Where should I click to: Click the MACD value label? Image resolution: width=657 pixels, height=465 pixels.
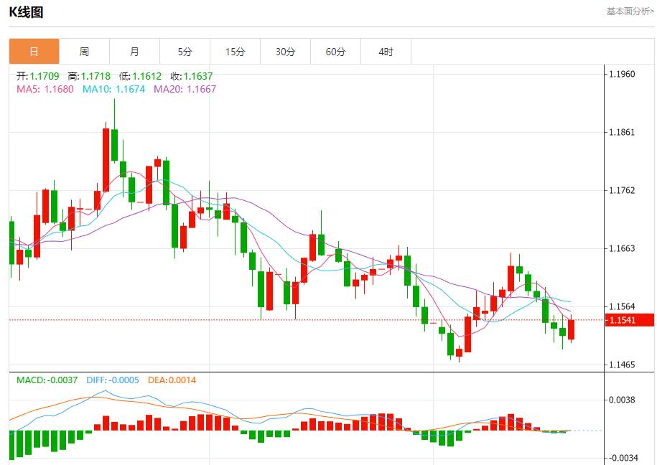click(47, 380)
